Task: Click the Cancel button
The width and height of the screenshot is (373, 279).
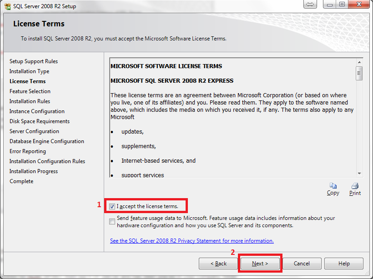Action: pos(302,263)
